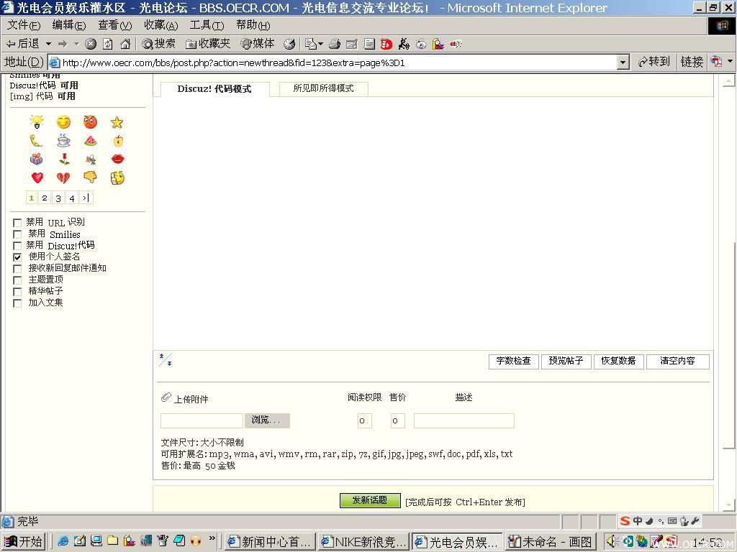Open the 文件 menu
This screenshot has height=552, width=737.
24,25
